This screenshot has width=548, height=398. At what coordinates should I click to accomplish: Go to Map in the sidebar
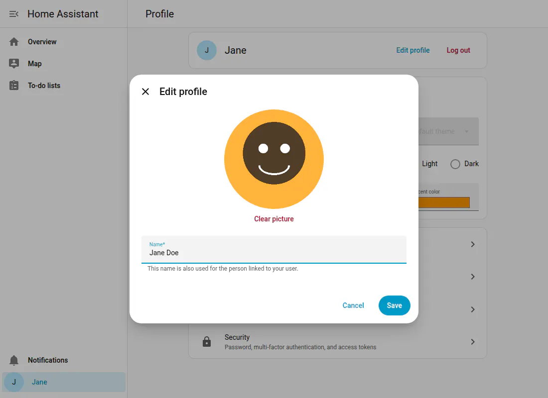(x=64, y=64)
